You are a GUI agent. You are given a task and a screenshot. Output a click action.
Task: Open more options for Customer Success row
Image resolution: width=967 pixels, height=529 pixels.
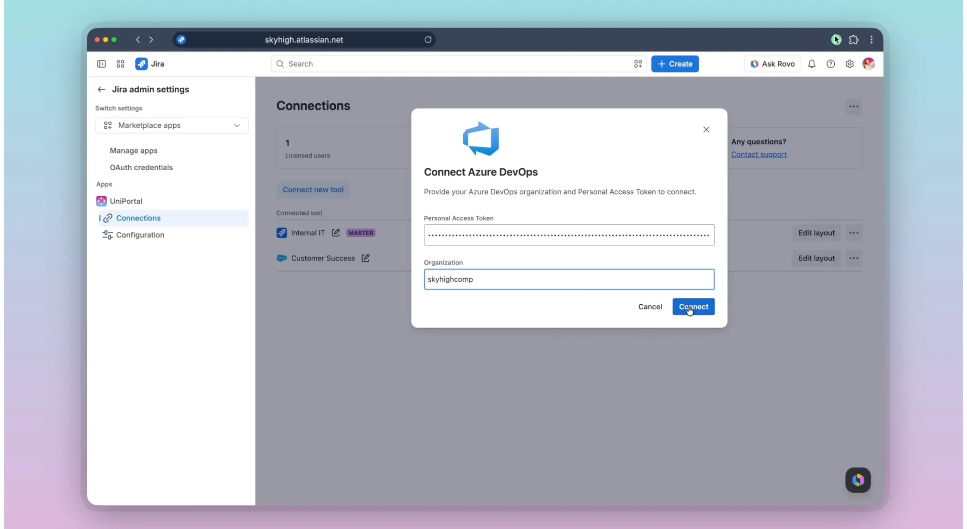853,258
